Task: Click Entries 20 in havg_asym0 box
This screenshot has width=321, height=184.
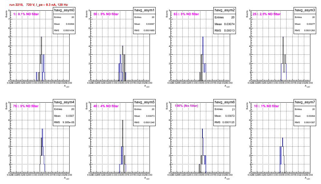Action: click(x=64, y=17)
